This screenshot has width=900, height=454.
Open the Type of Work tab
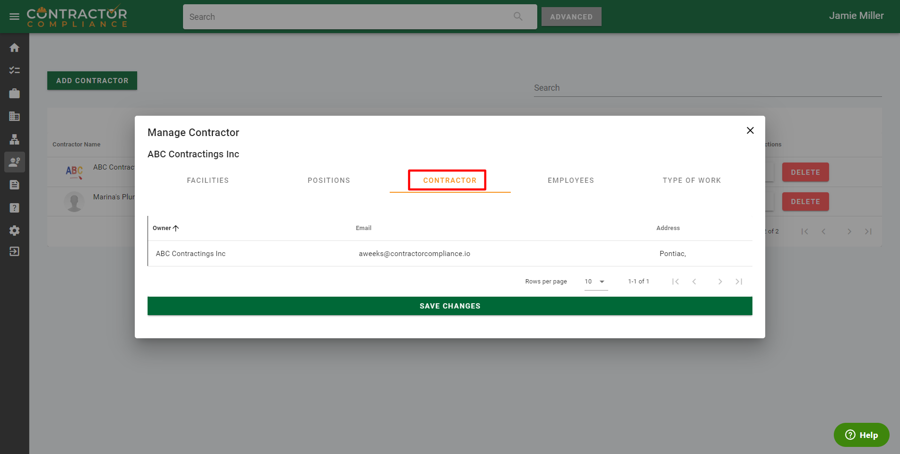point(691,180)
